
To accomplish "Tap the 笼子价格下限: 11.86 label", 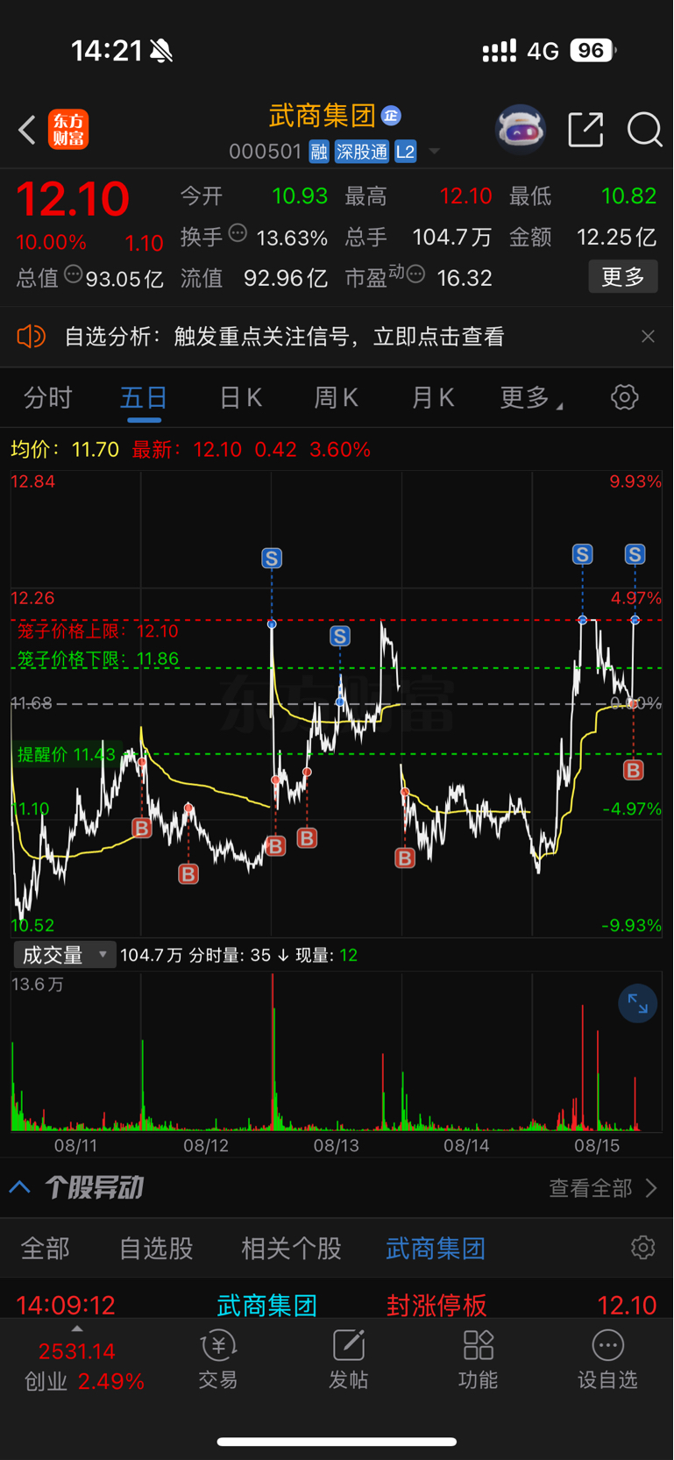I will click(97, 659).
